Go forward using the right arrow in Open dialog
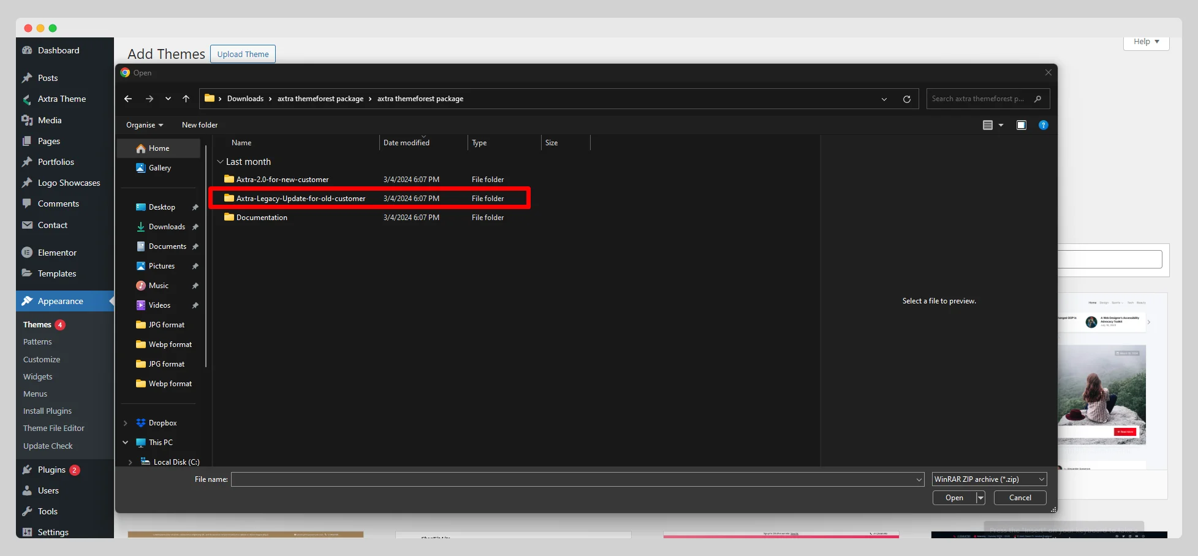 (150, 99)
